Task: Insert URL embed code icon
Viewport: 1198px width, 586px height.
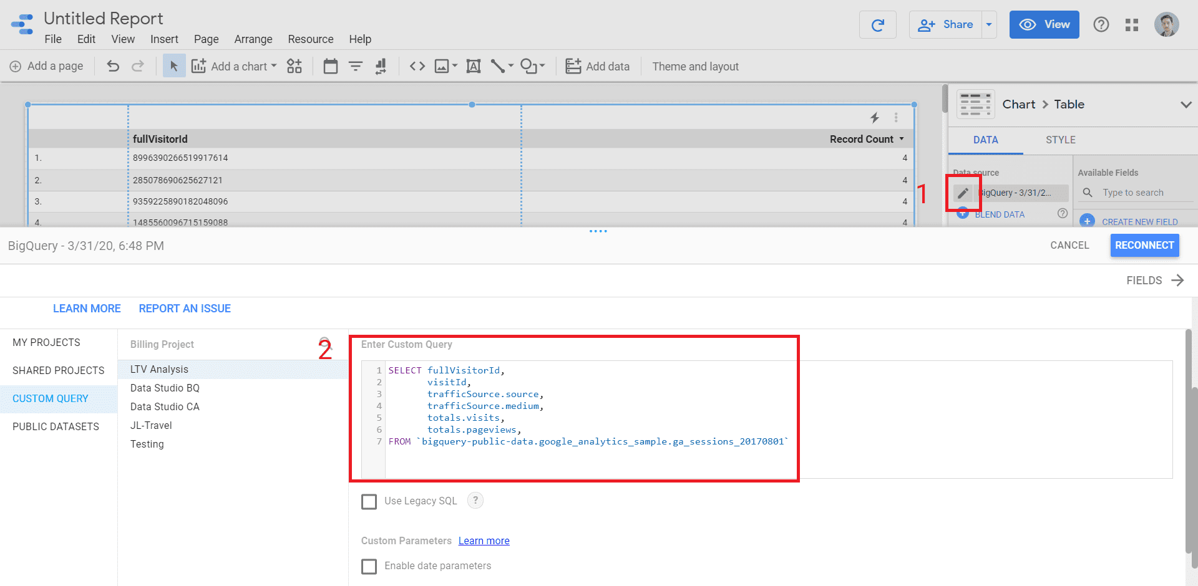Action: click(x=417, y=66)
